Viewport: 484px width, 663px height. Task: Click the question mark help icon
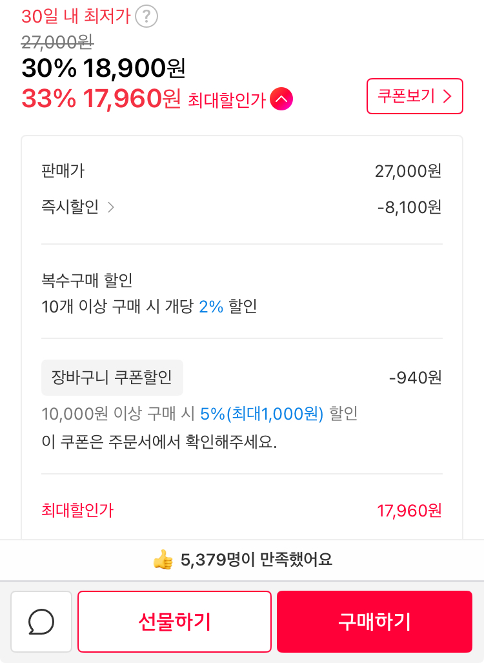146,17
